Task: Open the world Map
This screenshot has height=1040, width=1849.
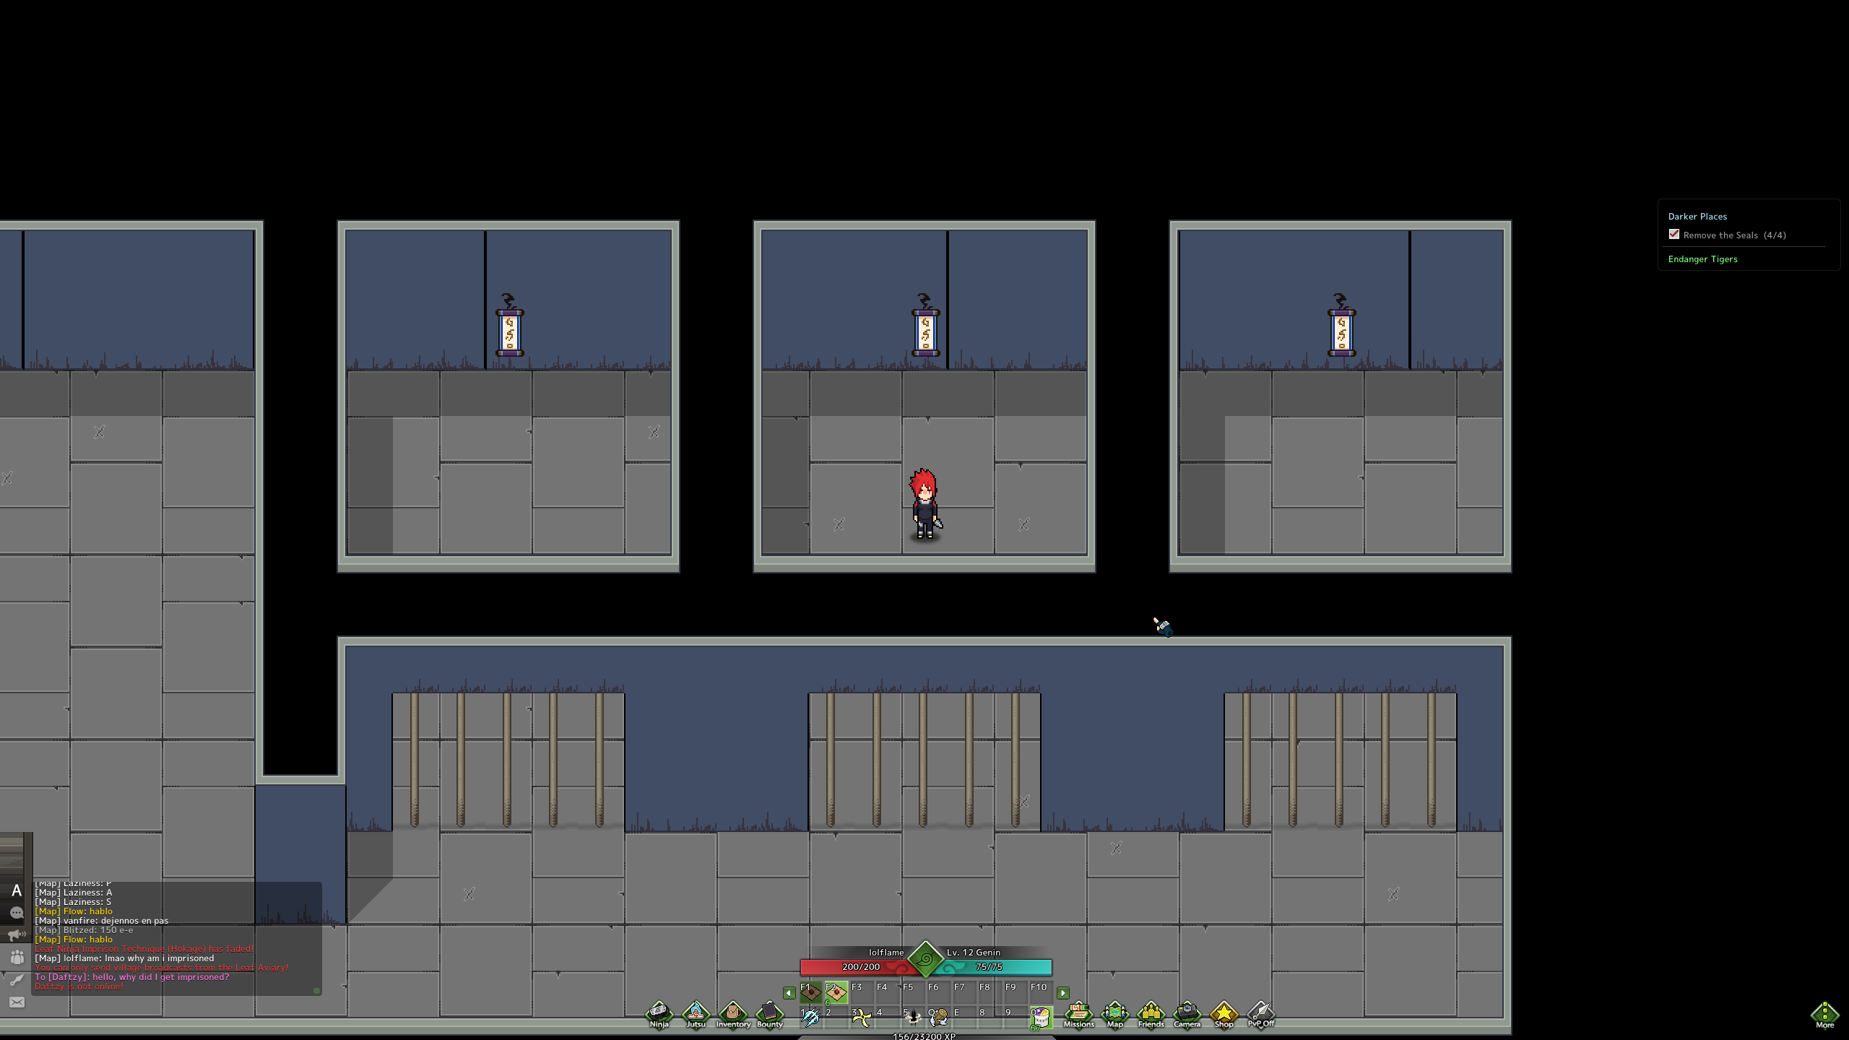Action: pos(1114,1013)
